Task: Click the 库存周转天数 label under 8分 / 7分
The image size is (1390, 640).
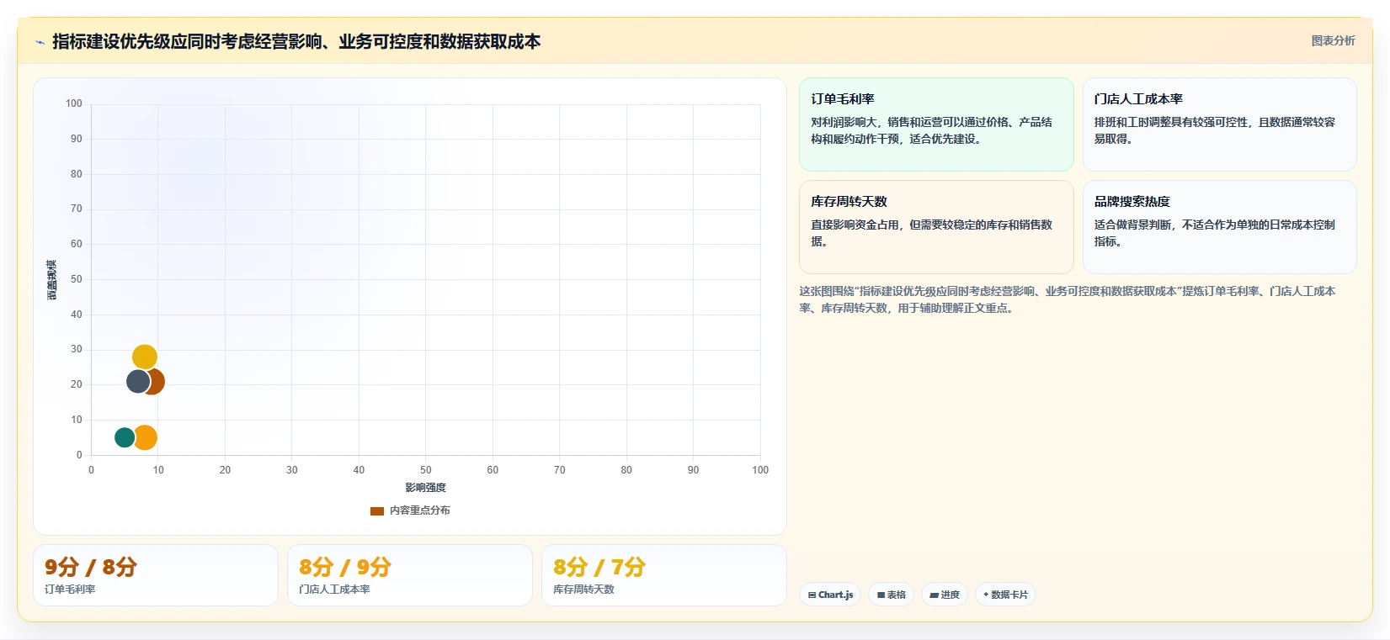Action: pos(583,590)
